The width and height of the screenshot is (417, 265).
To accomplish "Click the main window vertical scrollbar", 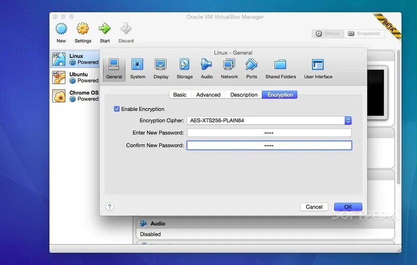I will coord(398,117).
